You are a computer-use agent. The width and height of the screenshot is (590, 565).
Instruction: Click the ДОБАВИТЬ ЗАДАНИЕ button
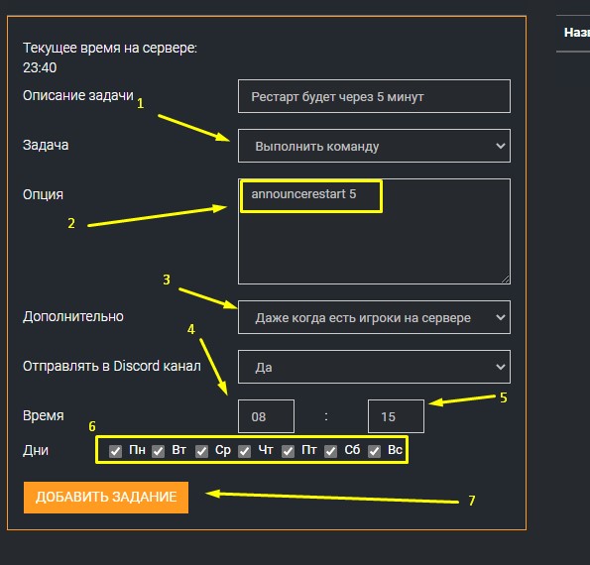106,498
